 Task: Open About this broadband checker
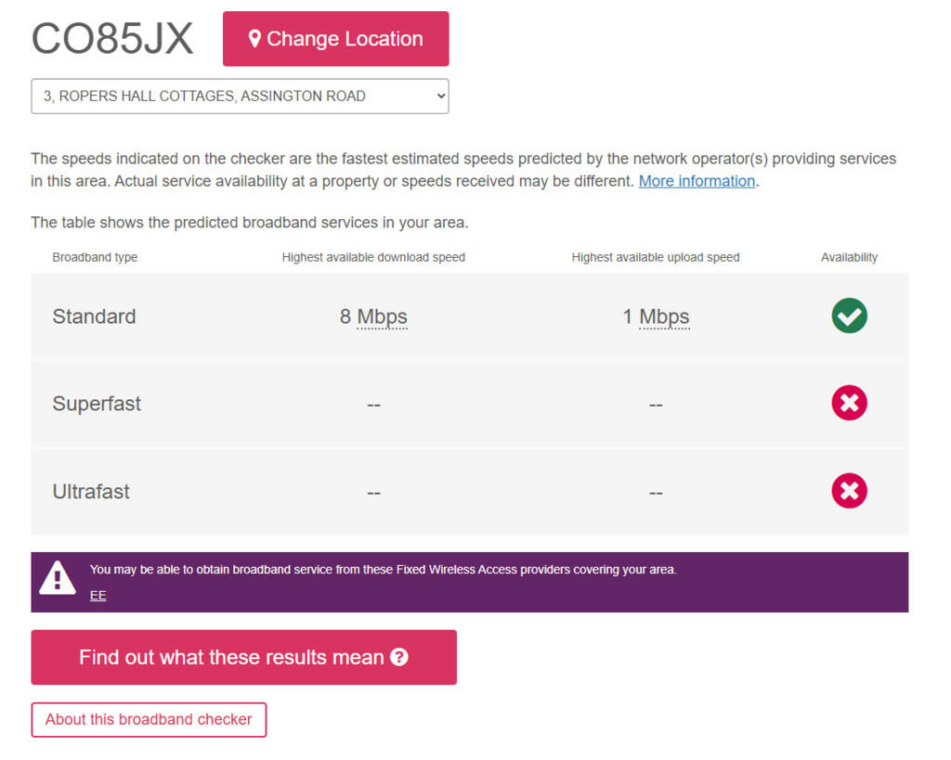(x=149, y=719)
